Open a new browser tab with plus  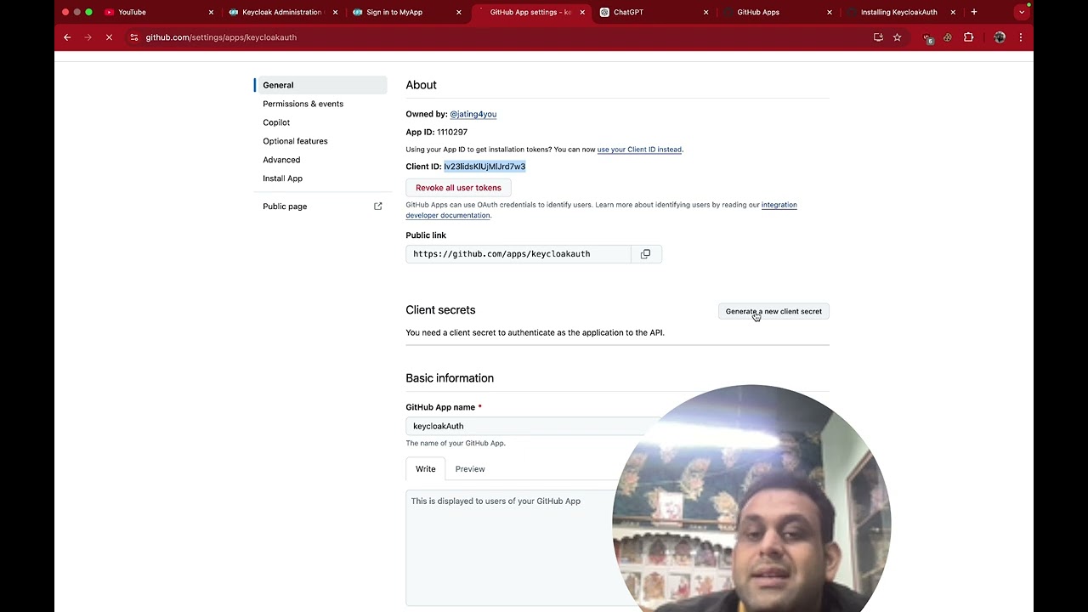coord(974,12)
